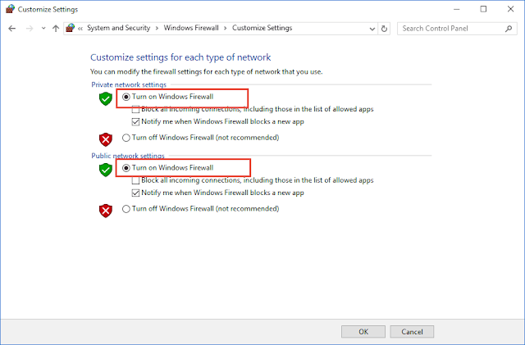The image size is (525, 345).
Task: Click the Customize Settings title bar icon
Action: [x=10, y=9]
